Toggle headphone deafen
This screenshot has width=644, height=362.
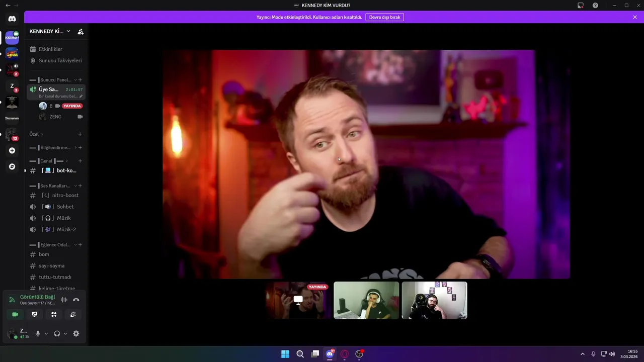click(x=57, y=333)
